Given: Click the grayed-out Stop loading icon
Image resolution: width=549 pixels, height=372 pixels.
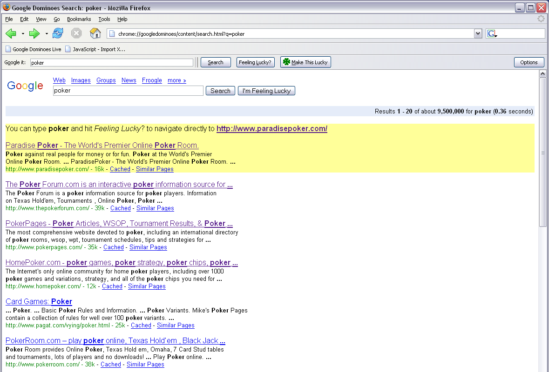Looking at the screenshot, I should (x=76, y=33).
